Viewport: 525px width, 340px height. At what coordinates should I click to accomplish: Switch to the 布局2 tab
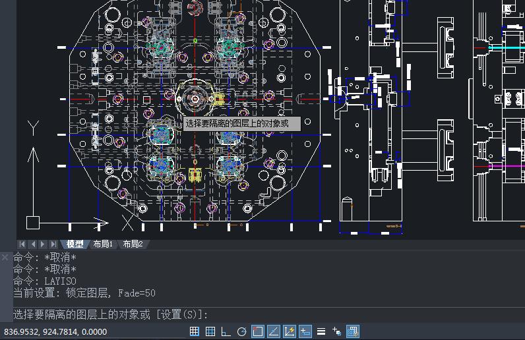(x=133, y=244)
